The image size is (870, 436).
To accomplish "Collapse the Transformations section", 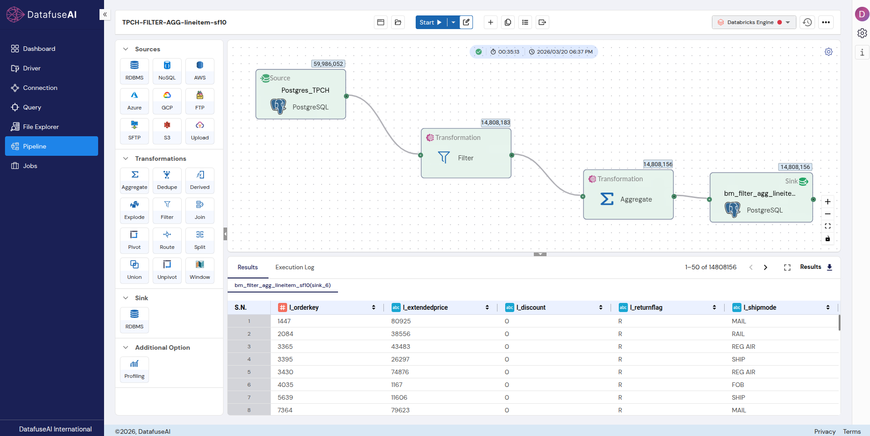I will (x=126, y=159).
